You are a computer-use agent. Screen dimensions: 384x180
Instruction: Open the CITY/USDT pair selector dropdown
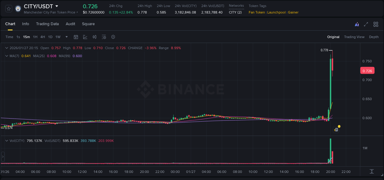pyautogui.click(x=57, y=6)
